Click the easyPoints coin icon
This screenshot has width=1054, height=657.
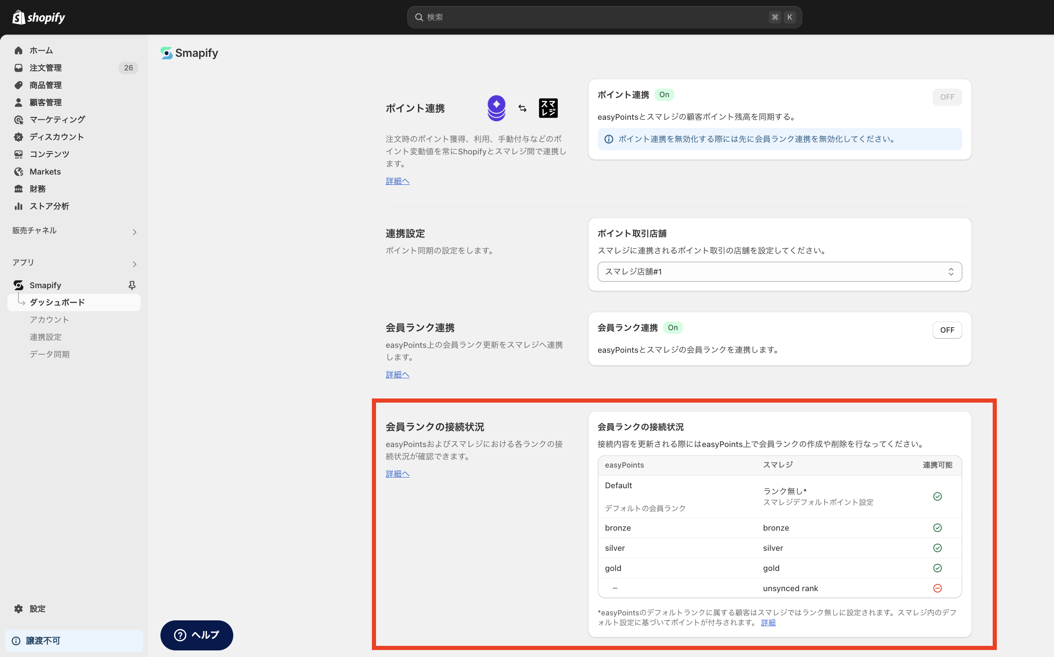[x=497, y=108]
